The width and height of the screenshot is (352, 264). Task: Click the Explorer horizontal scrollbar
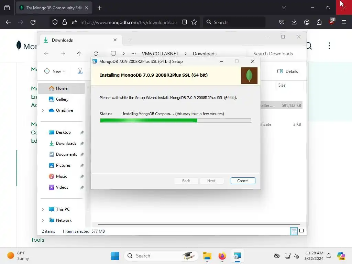click(x=199, y=224)
